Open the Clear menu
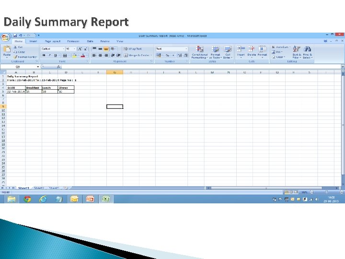The width and height of the screenshot is (345, 259). 278,57
